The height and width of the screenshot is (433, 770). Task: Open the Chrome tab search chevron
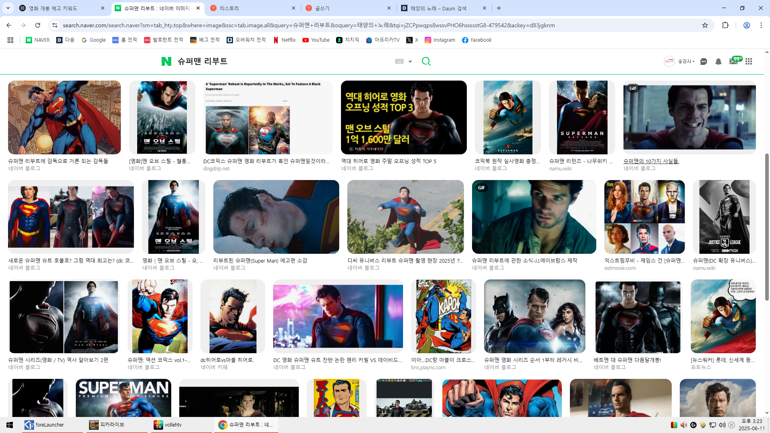(8, 8)
